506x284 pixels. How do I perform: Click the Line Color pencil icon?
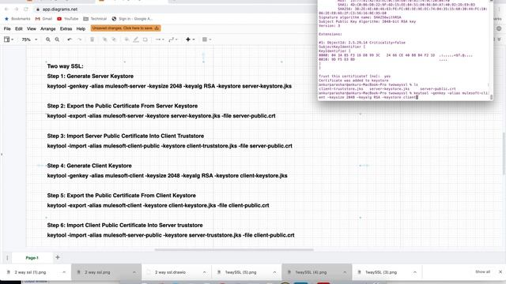(x=136, y=39)
